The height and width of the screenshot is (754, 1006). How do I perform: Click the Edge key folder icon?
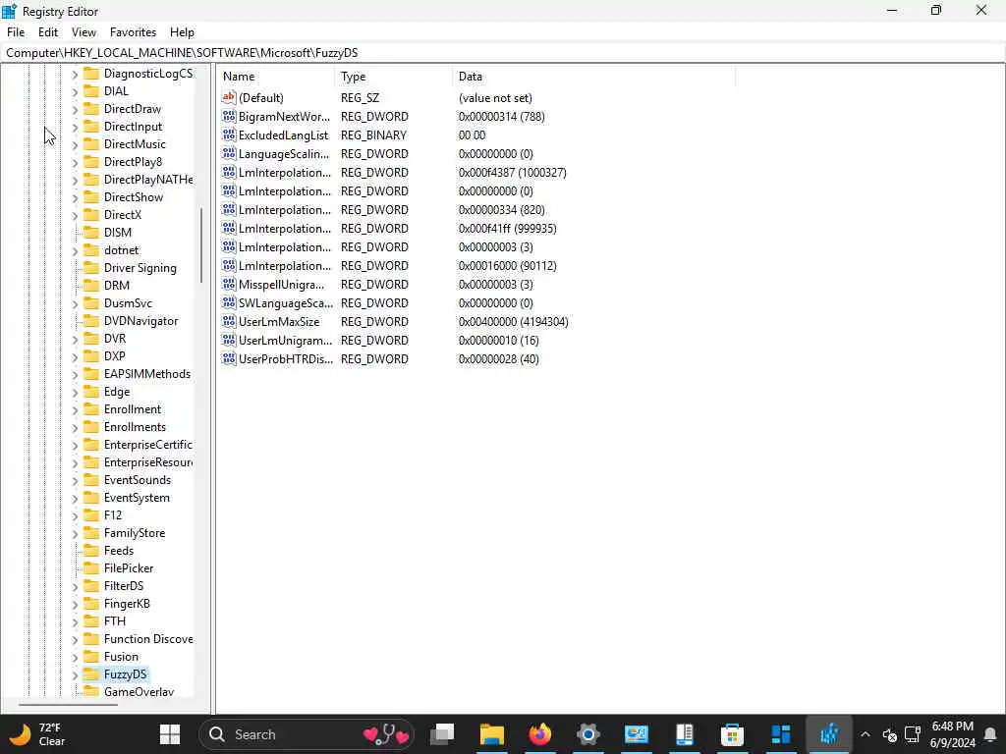point(91,391)
